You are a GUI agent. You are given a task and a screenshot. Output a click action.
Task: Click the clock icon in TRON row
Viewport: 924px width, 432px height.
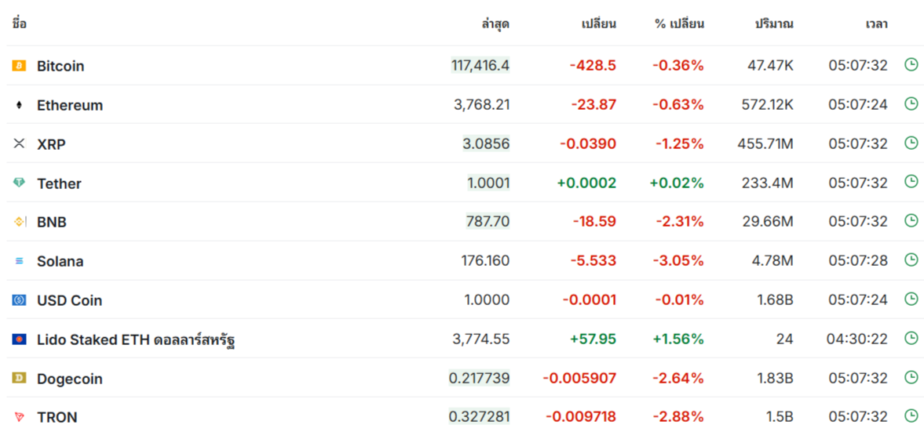pyautogui.click(x=911, y=416)
